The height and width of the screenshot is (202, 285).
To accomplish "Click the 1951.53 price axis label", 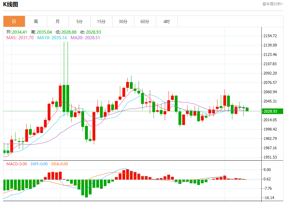I will (x=270, y=157).
